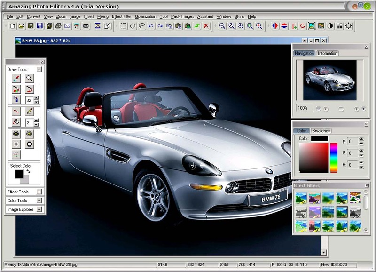This screenshot has height=272, width=376.
Task: Expand the Color Tools panel
Action: [38, 201]
